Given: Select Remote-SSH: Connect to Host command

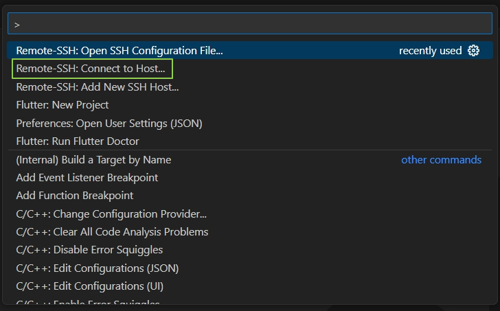Looking at the screenshot, I should coord(250,69).
